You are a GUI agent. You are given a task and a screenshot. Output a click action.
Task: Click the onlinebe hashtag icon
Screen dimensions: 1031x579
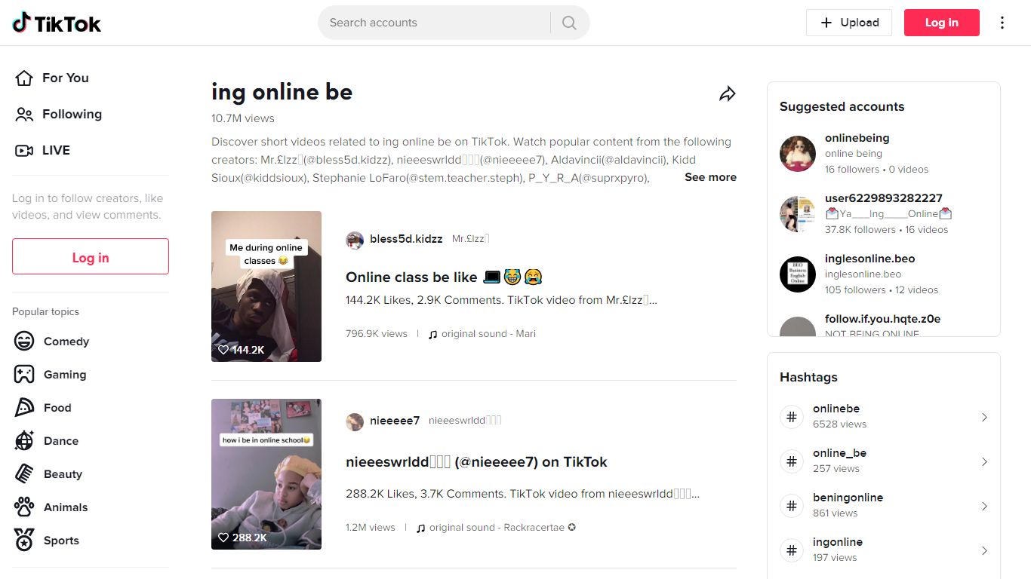pos(792,416)
